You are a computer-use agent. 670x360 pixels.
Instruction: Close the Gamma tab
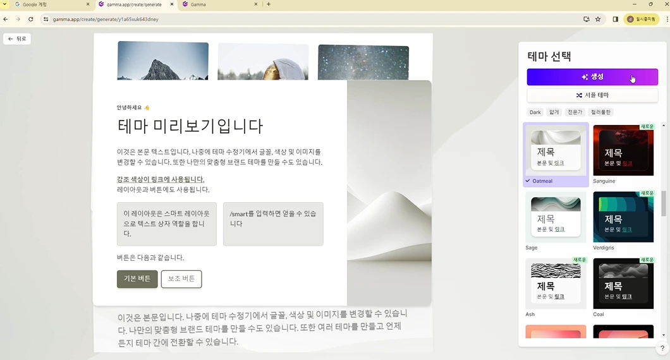coord(256,4)
